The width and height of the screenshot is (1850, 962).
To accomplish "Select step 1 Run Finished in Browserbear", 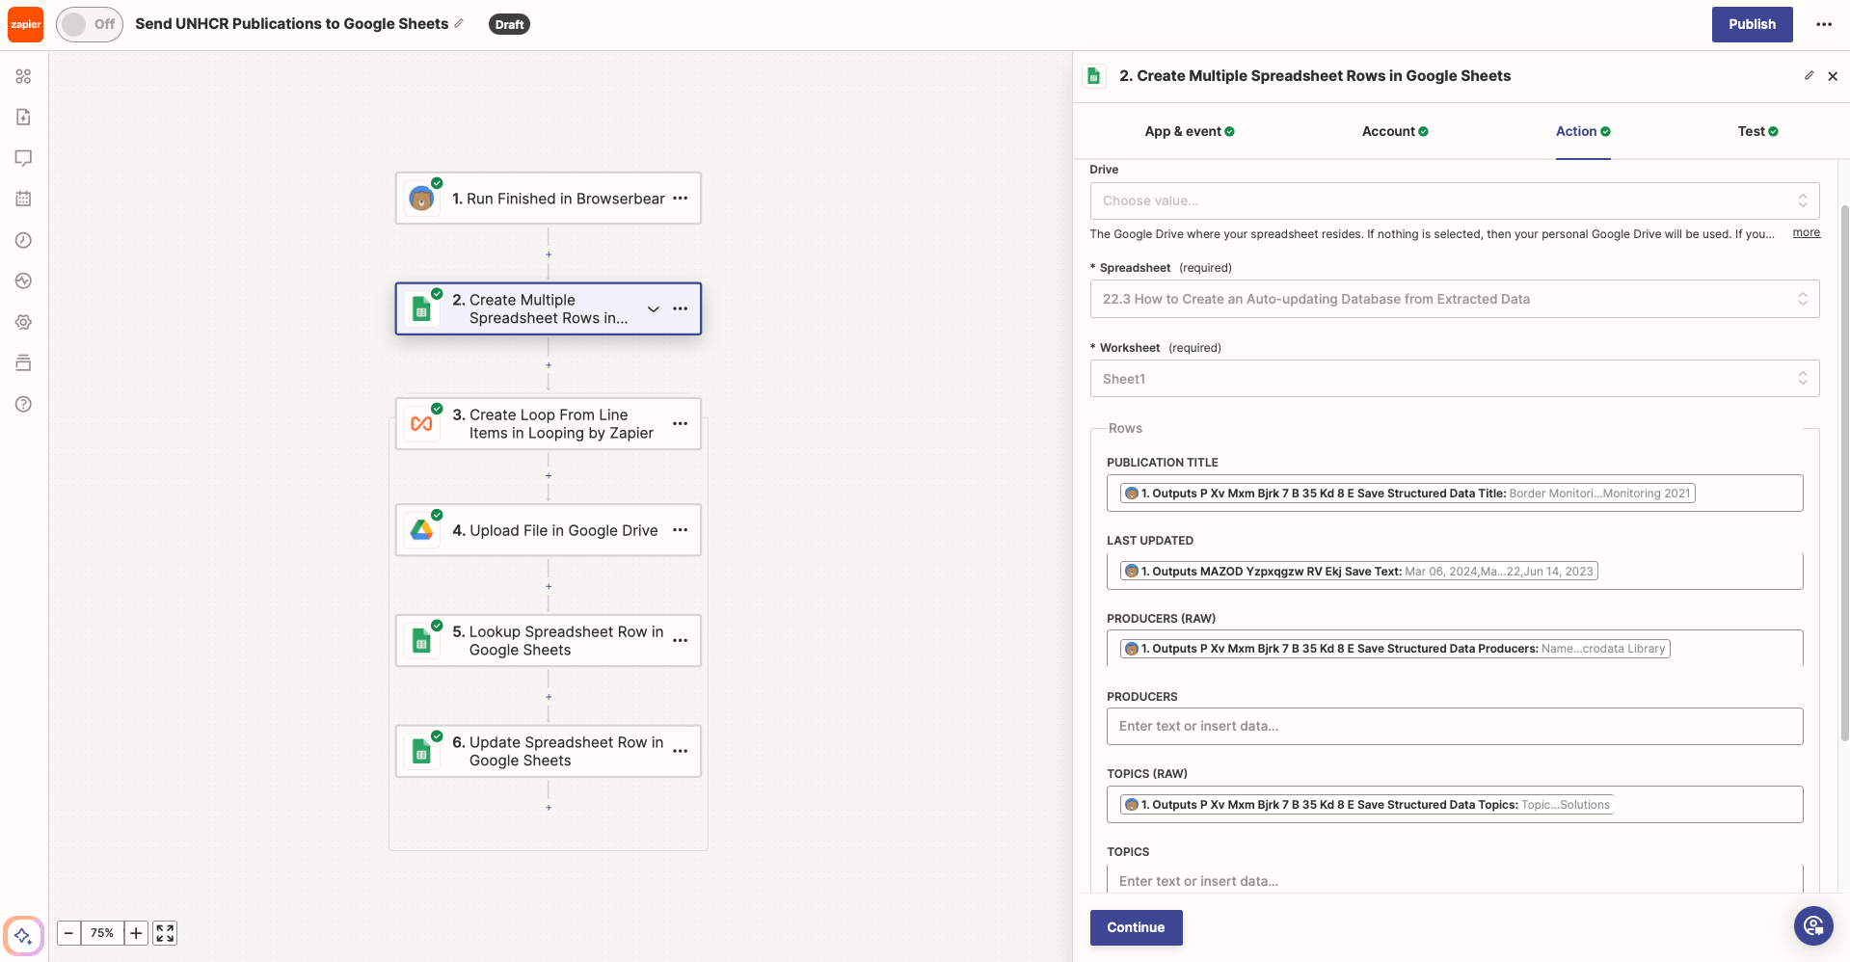I will coord(549,199).
